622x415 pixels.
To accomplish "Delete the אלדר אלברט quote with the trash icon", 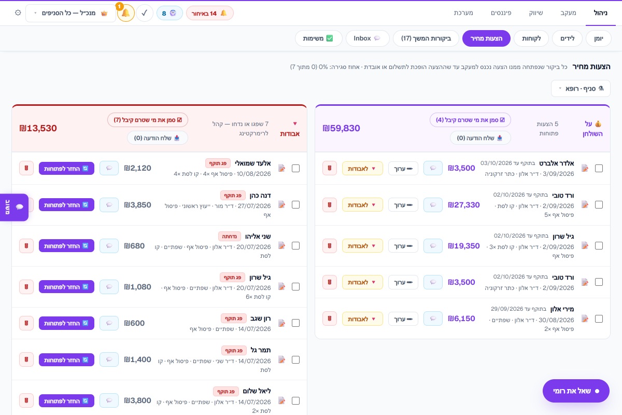I will click(330, 169).
